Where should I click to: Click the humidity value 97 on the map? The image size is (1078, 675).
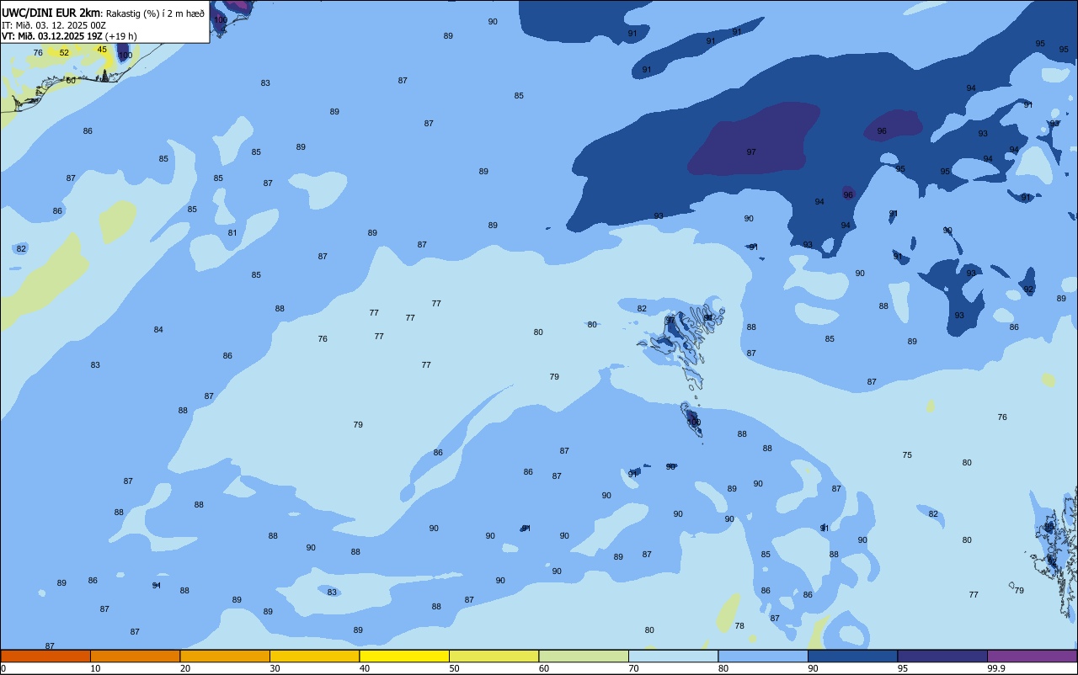[x=751, y=152]
